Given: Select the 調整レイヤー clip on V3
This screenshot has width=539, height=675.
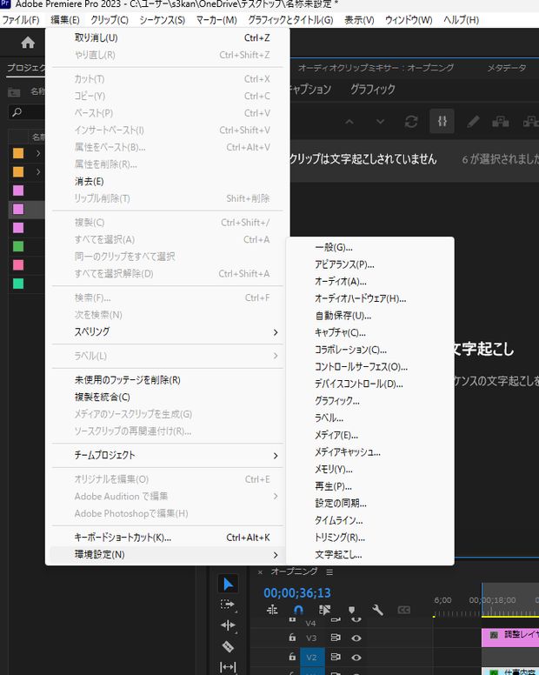Looking at the screenshot, I should 510,637.
